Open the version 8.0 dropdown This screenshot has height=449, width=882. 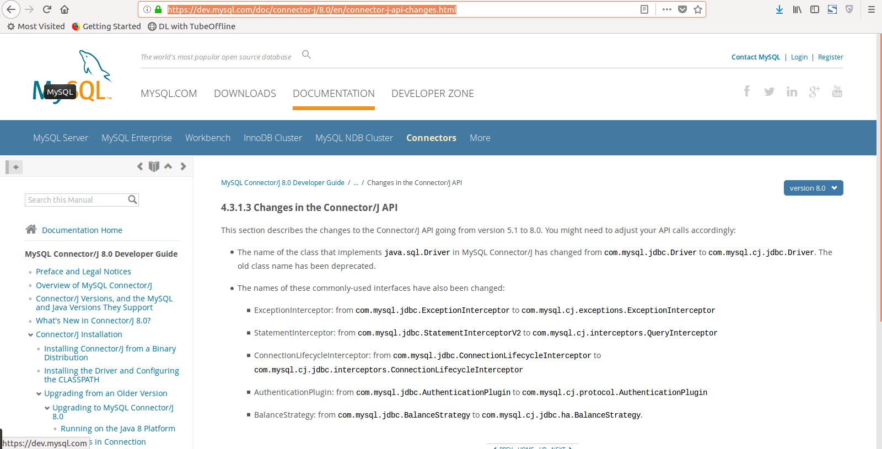[813, 188]
